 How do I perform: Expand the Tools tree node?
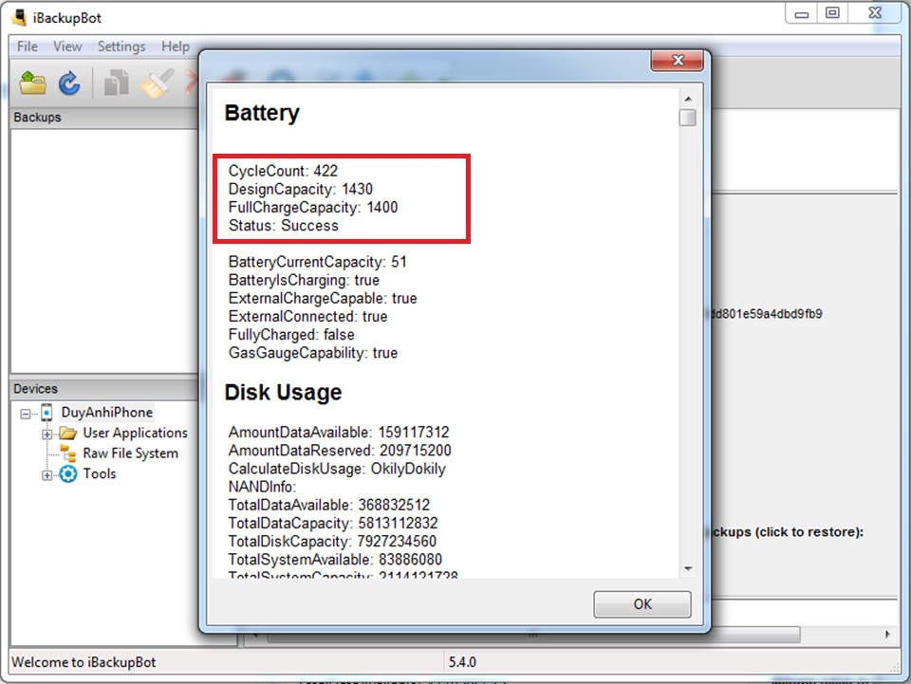pyautogui.click(x=46, y=475)
